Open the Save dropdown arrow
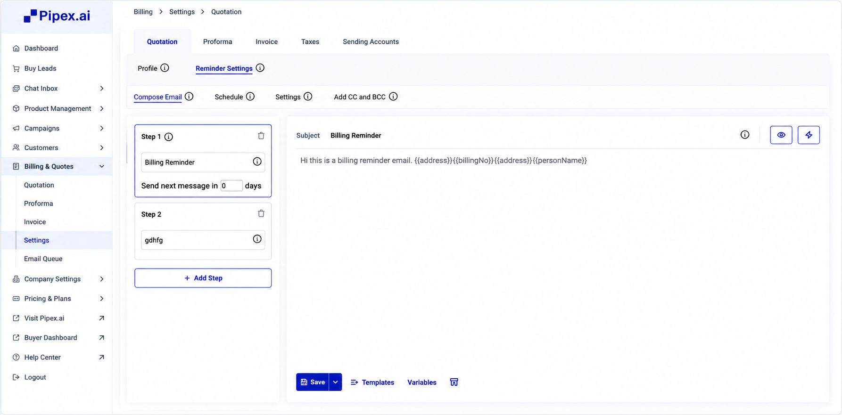This screenshot has width=842, height=415. tap(335, 382)
